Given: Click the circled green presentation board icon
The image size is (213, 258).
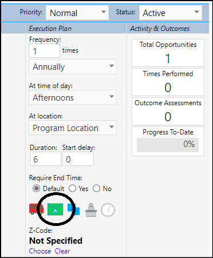Looking at the screenshot, I should (x=55, y=209).
